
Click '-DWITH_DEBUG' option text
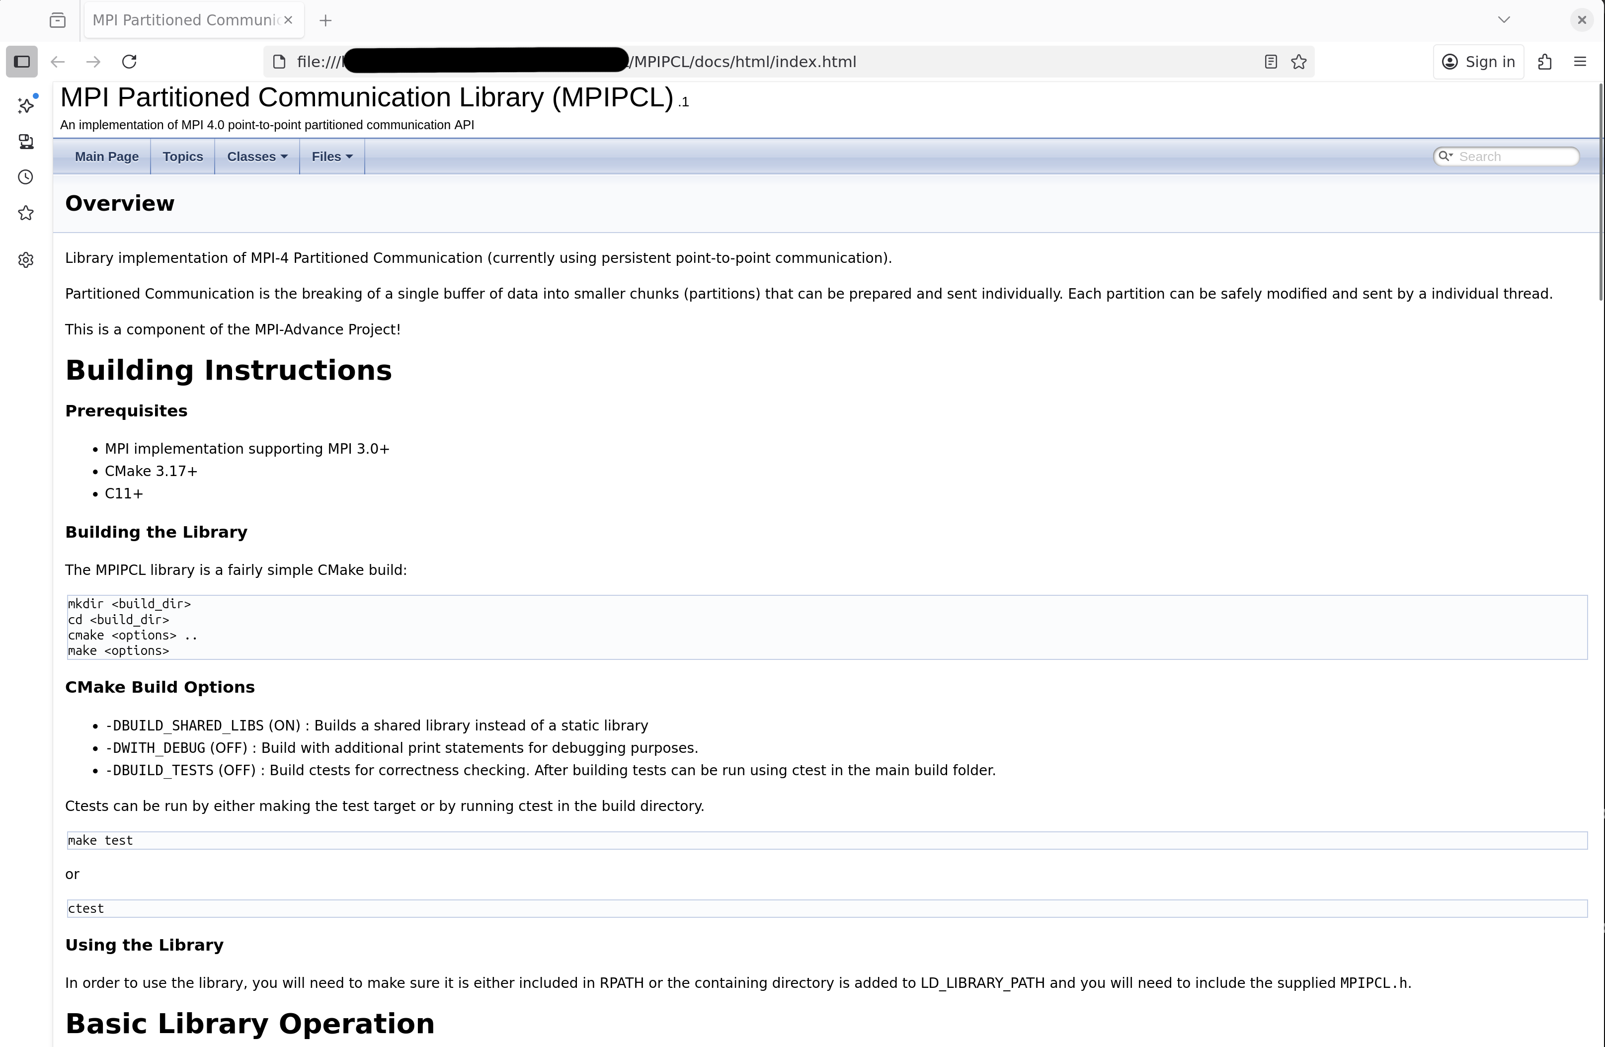(155, 748)
